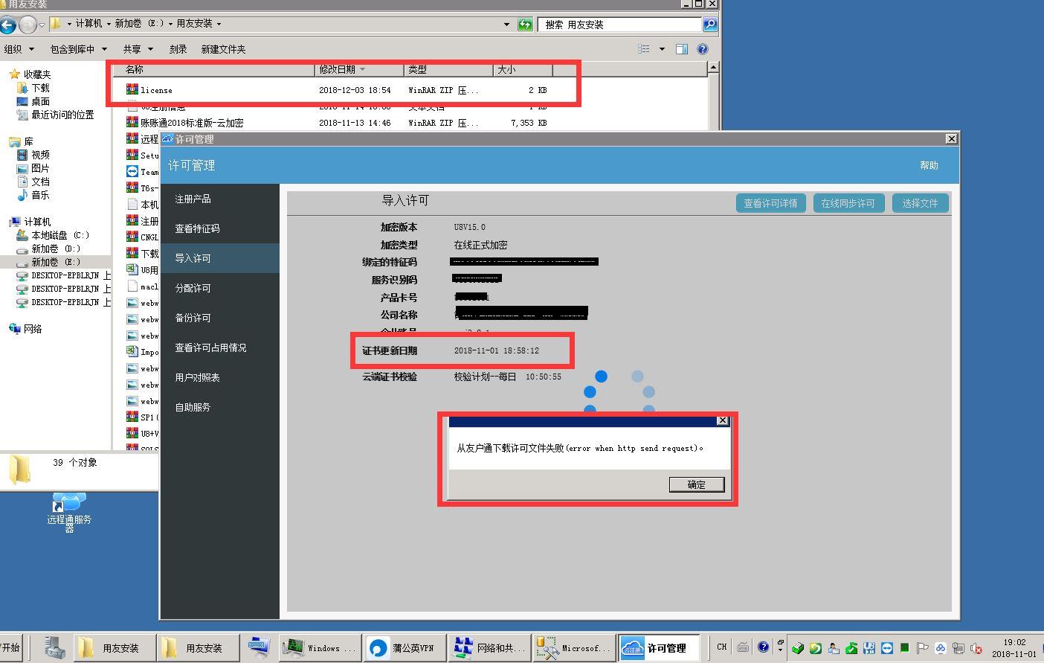Open the 组织 dropdown menu
Image resolution: width=1044 pixels, height=663 pixels.
(19, 49)
